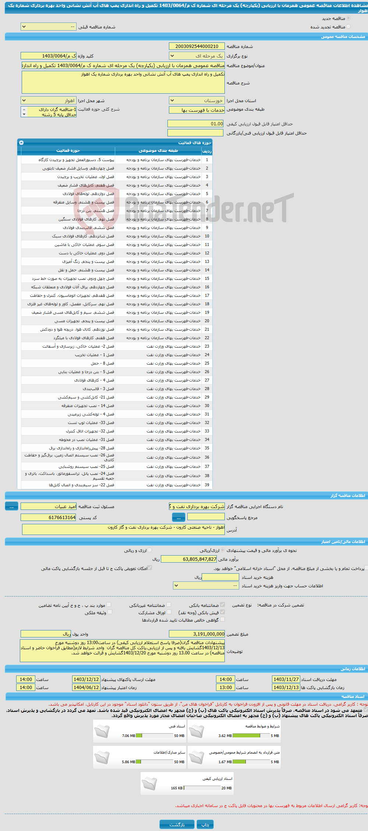The height and width of the screenshot is (831, 368).
Task: Click the tender description text area
Action: 123,82
